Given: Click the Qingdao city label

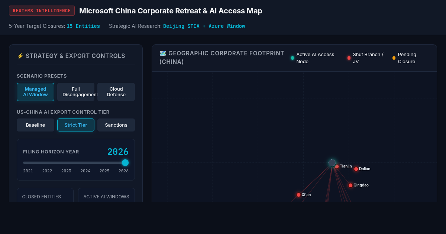Looking at the screenshot, I should coord(361,185).
